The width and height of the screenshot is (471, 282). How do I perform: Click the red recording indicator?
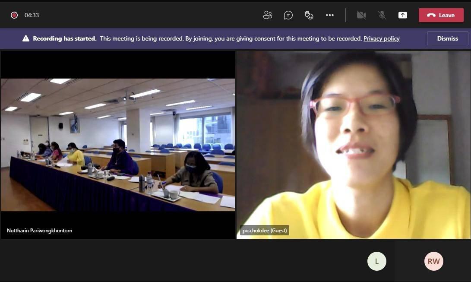pyautogui.click(x=14, y=15)
